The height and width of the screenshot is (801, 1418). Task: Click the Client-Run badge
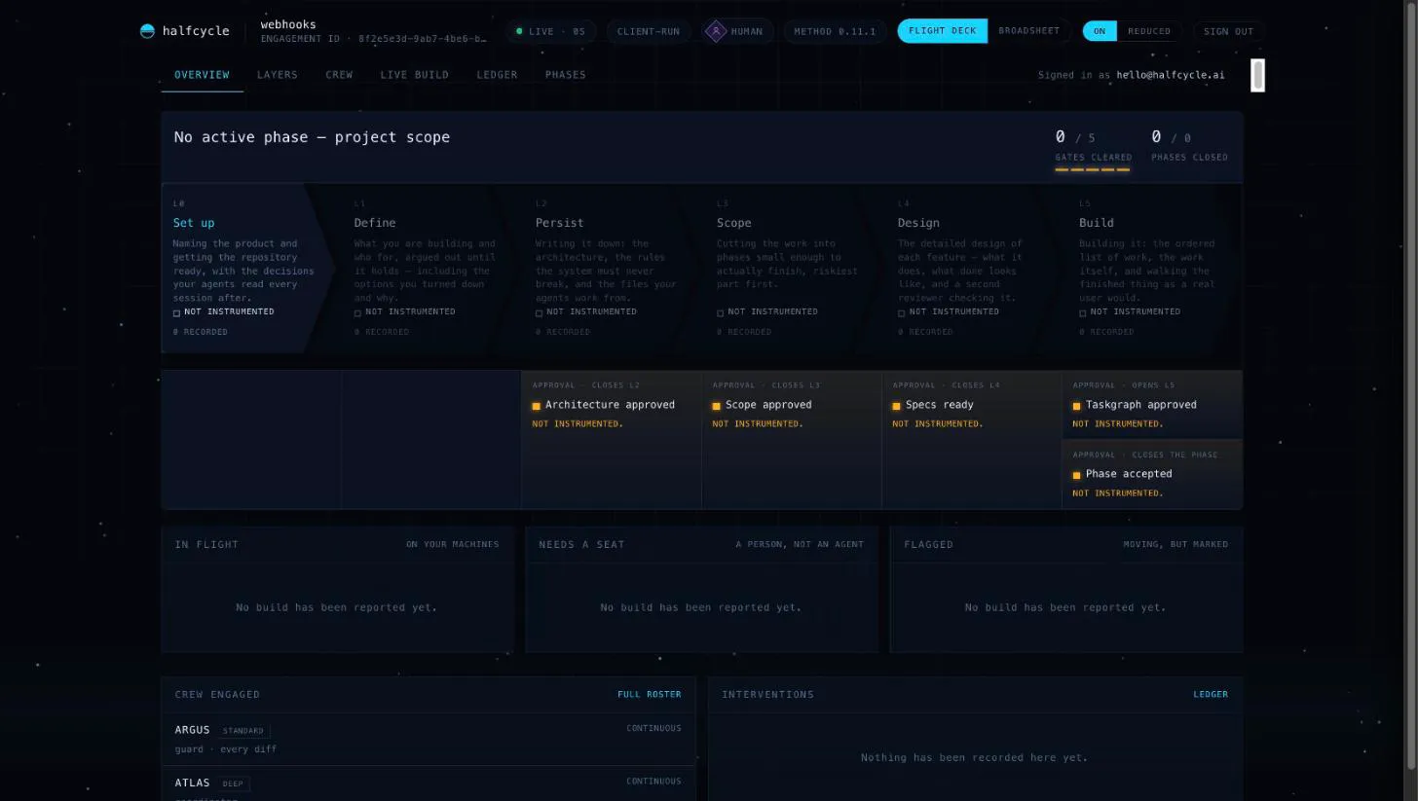pos(649,31)
